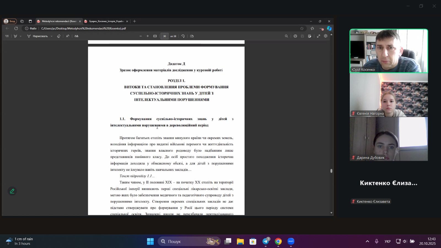Switch to the Букрек_Косенко_Історія tab
The height and width of the screenshot is (248, 441).
click(x=106, y=21)
